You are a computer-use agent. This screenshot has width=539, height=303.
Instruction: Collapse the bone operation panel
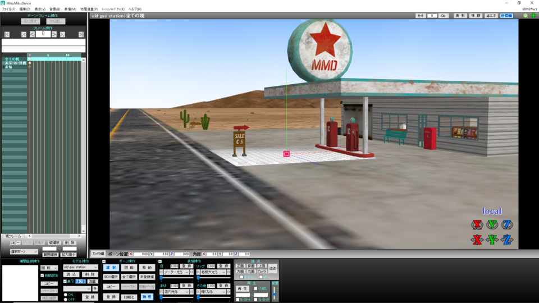[x=104, y=261]
